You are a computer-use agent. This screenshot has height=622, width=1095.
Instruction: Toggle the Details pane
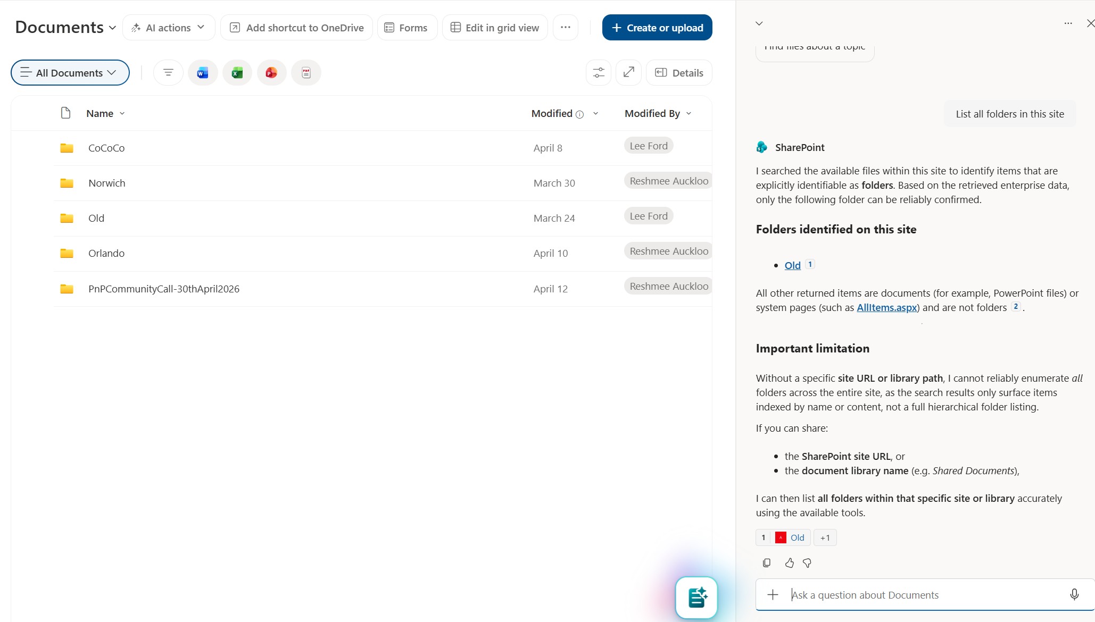click(x=679, y=72)
